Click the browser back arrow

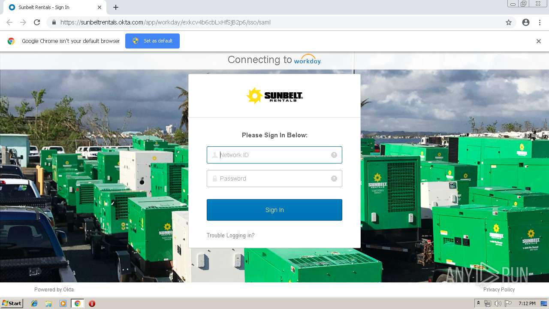click(9, 22)
